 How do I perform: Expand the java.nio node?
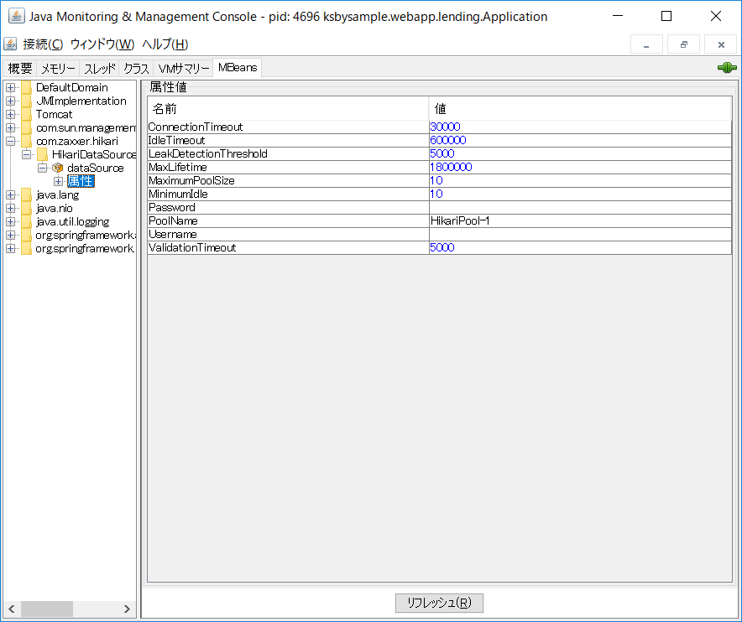(10, 208)
